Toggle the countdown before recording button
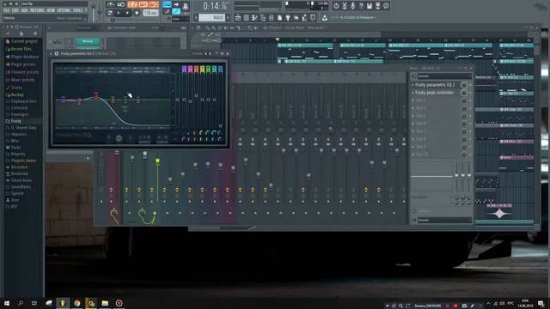This screenshot has width=550, height=309. click(x=132, y=4)
